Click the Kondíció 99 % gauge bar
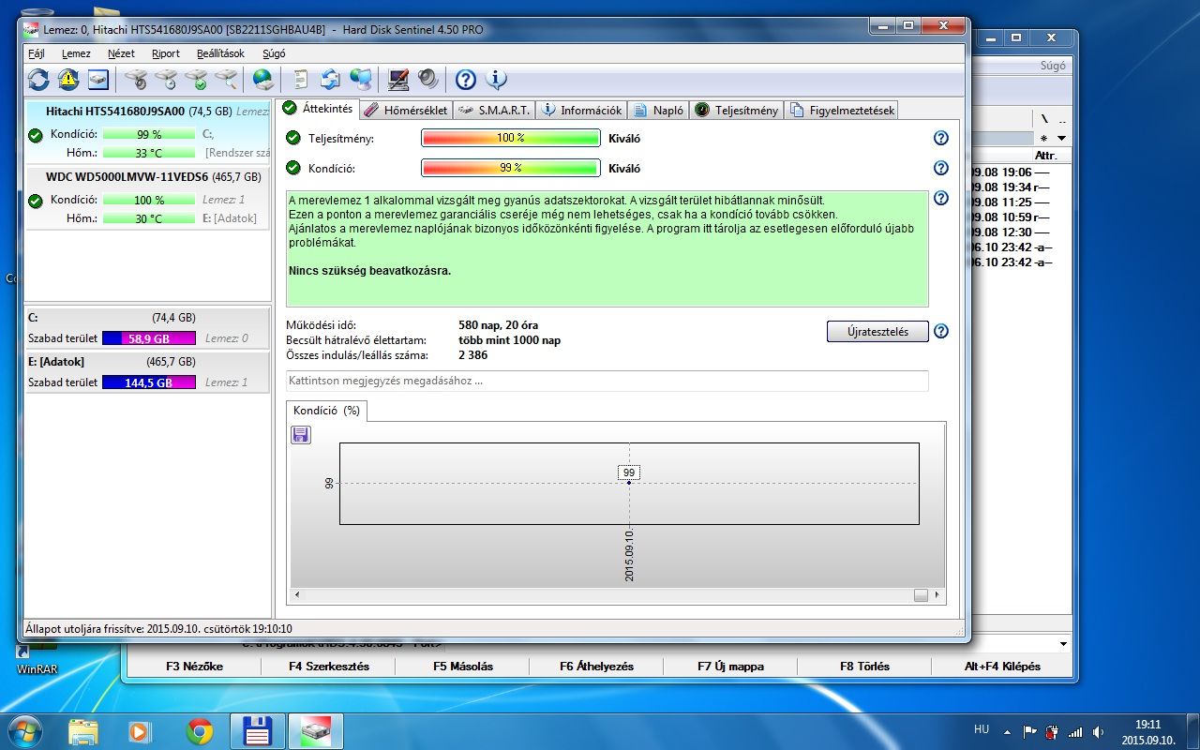The width and height of the screenshot is (1200, 750). pyautogui.click(x=511, y=168)
